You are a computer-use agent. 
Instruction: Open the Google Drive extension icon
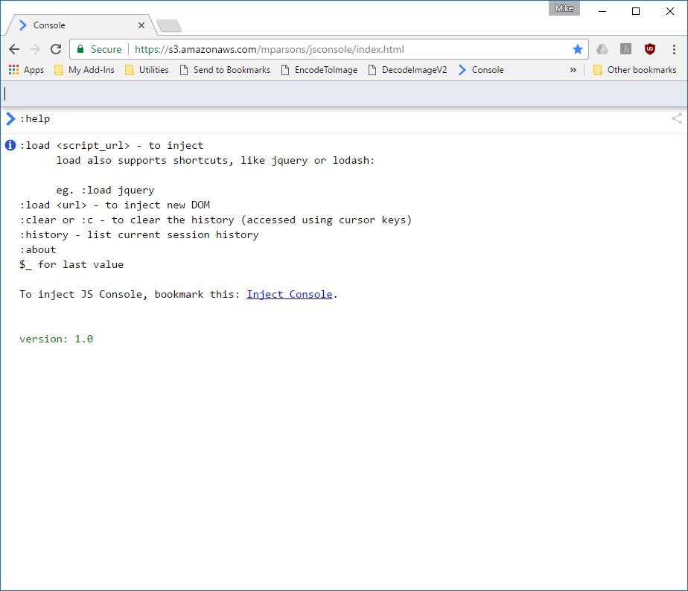(602, 49)
